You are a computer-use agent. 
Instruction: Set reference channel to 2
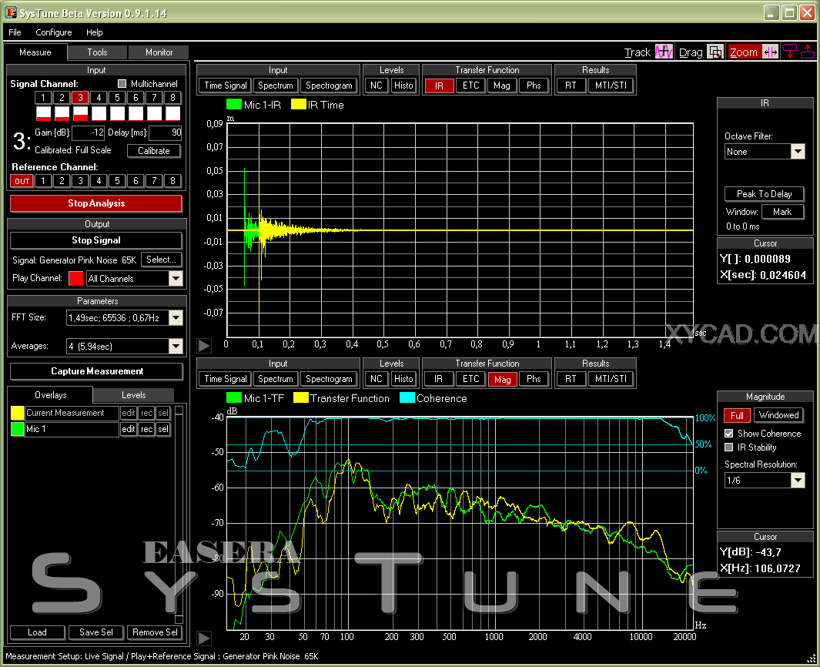tap(62, 181)
